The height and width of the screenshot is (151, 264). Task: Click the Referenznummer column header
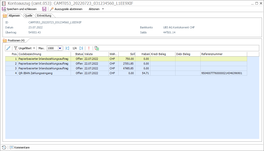[223, 54]
